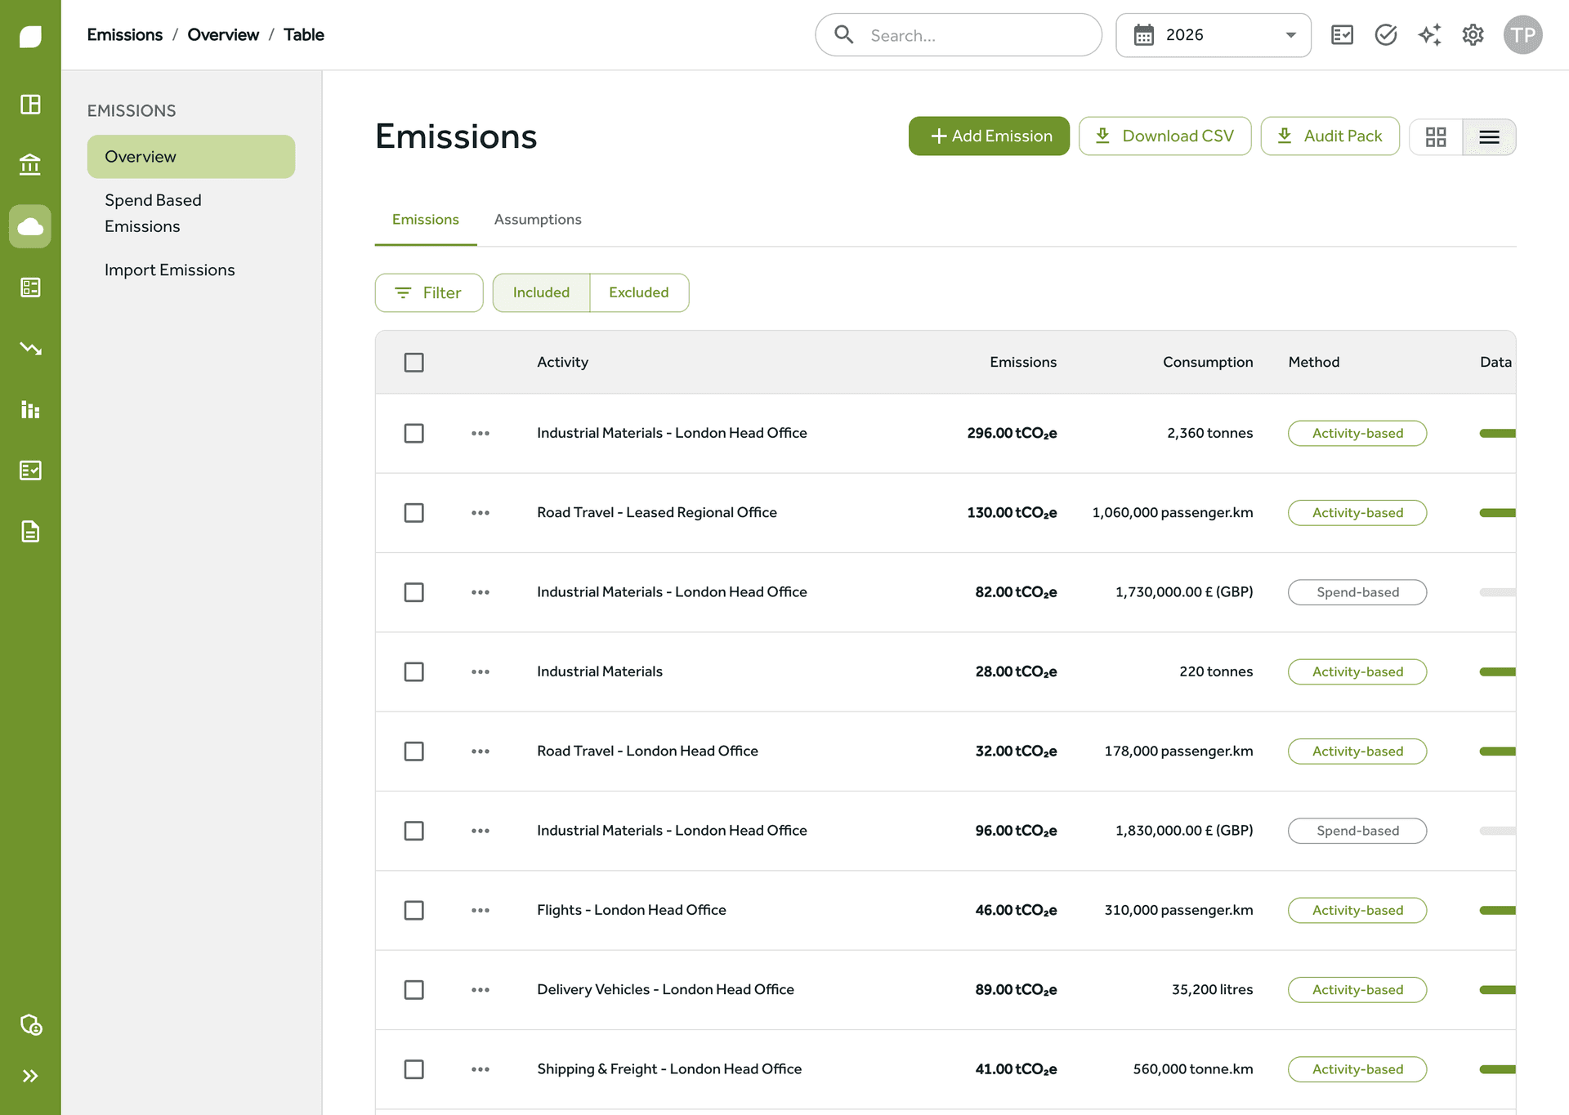Open row menu for 82.00 tCO₂e Industrial Materials
The height and width of the screenshot is (1115, 1569).
481,592
